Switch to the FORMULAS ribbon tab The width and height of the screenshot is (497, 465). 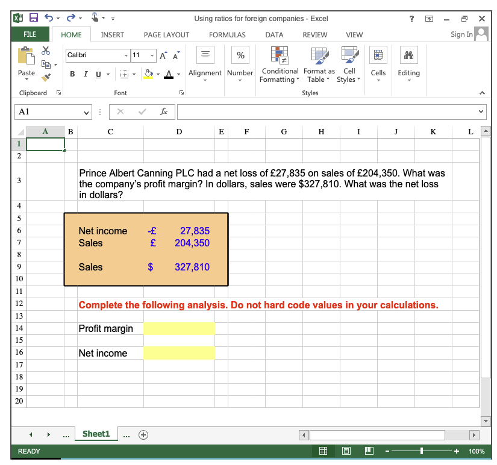(x=227, y=35)
